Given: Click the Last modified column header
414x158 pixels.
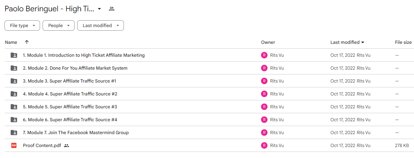Looking at the screenshot, I should (x=347, y=42).
